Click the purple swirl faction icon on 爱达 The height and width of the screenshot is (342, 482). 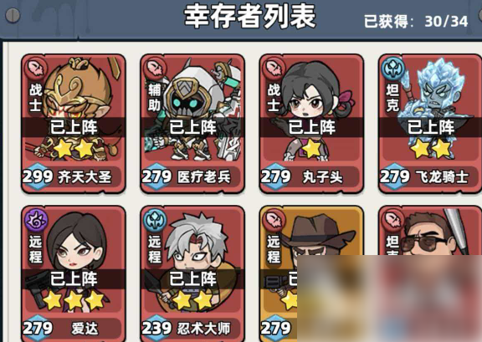36,219
